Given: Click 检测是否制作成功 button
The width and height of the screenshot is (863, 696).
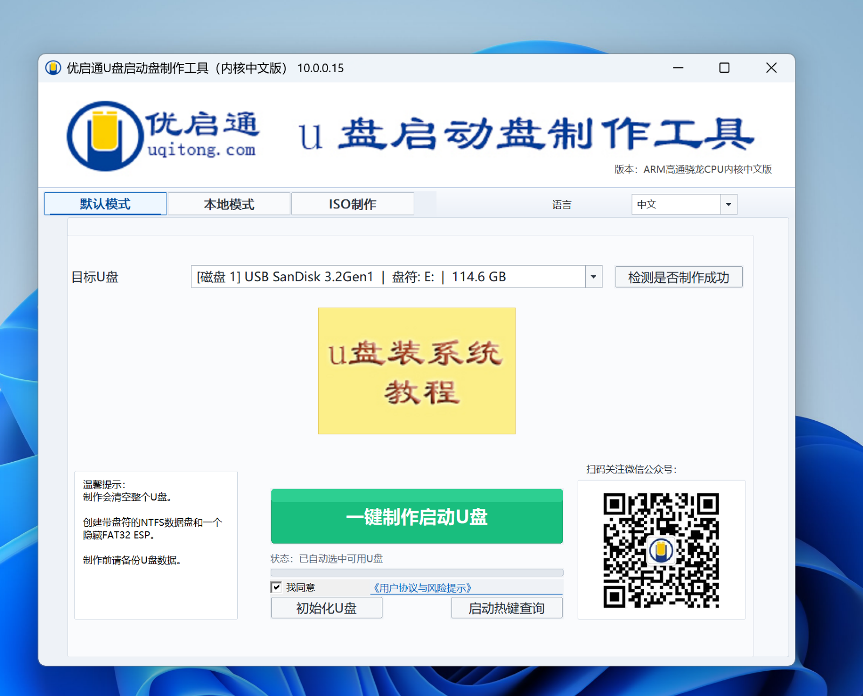Looking at the screenshot, I should click(x=679, y=277).
